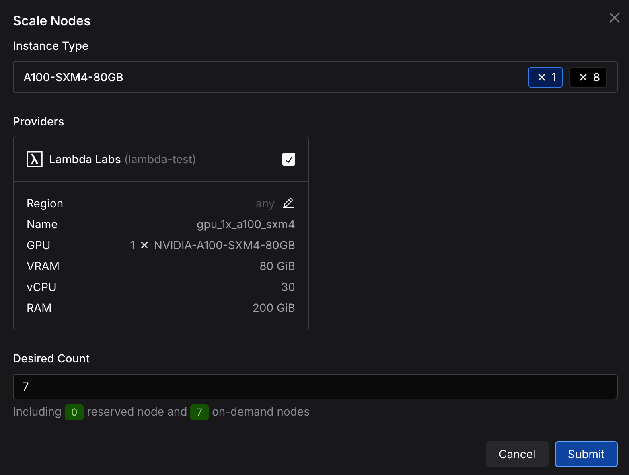
Task: Close the Scale Nodes dialog
Action: click(614, 18)
